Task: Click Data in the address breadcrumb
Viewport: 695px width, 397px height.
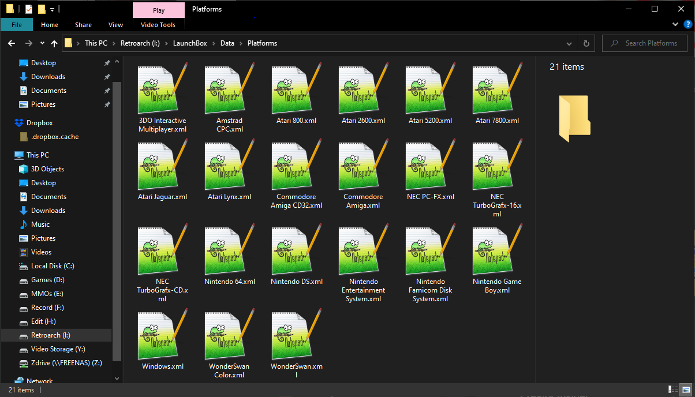Action: tap(227, 43)
